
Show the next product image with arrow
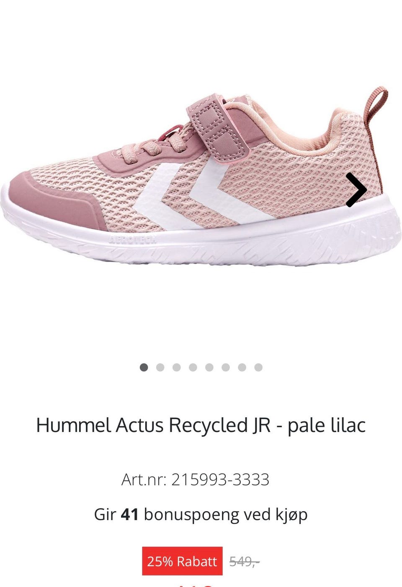356,190
